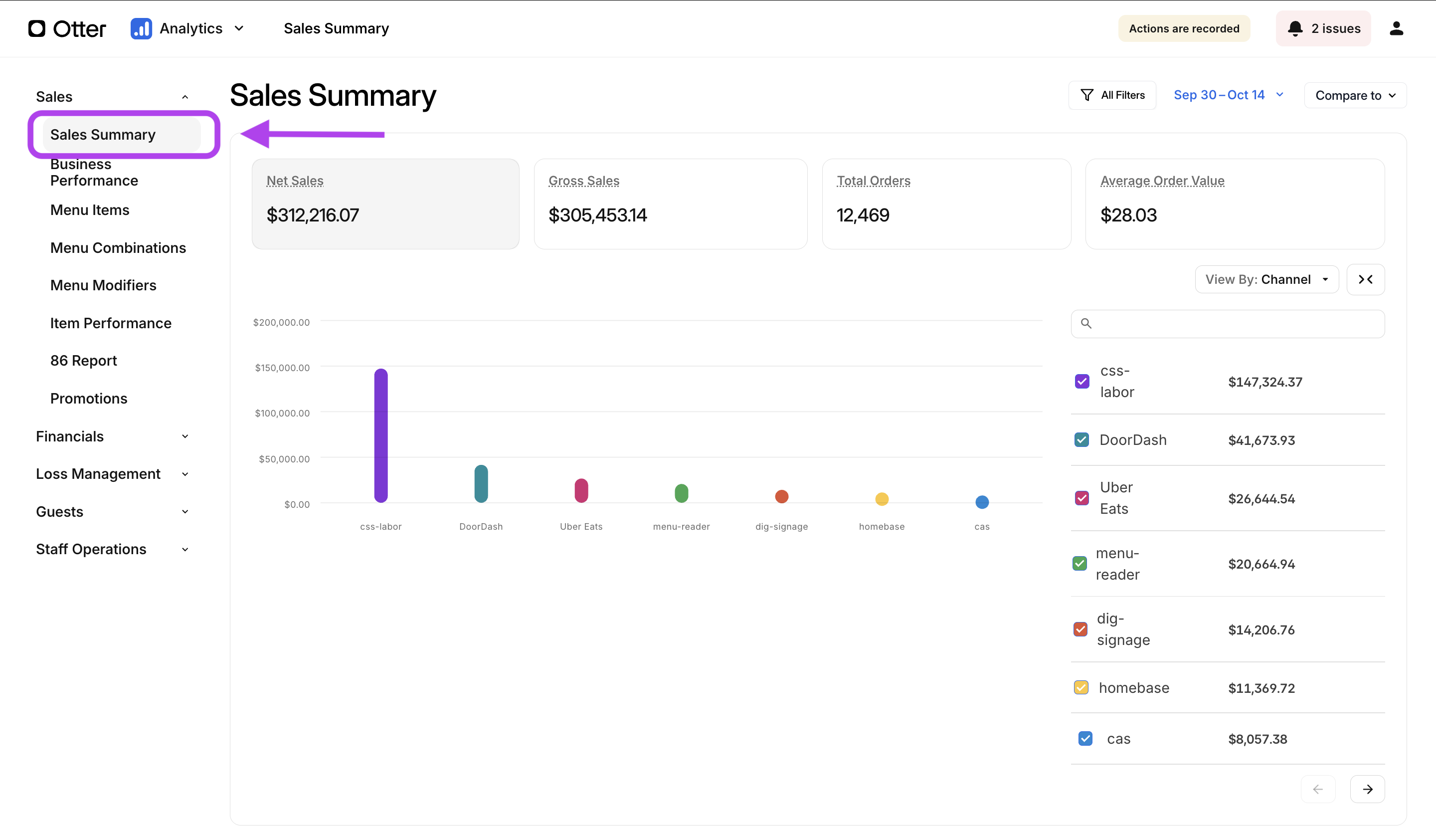Click the Otter logo icon
This screenshot has height=834, width=1436.
[x=36, y=28]
